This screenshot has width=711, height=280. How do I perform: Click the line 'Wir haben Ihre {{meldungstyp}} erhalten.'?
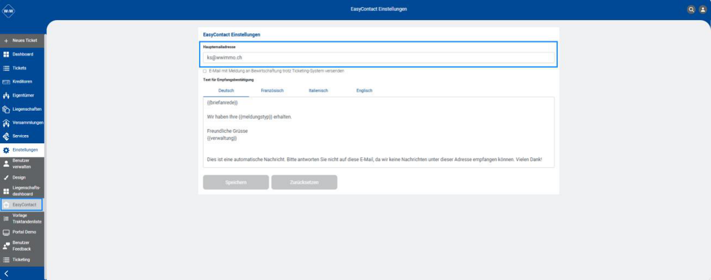point(250,117)
